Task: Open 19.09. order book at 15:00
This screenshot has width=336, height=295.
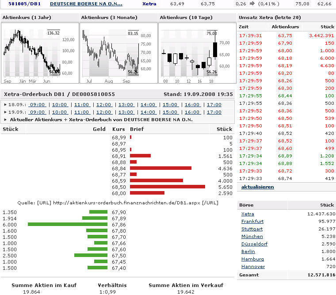Action: 170,112
